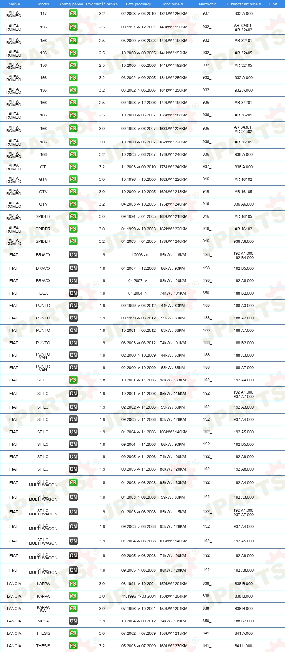This screenshot has height=652, width=285.
Task: Click engine power '158kW / 215KM'
Action: (x=173, y=633)
